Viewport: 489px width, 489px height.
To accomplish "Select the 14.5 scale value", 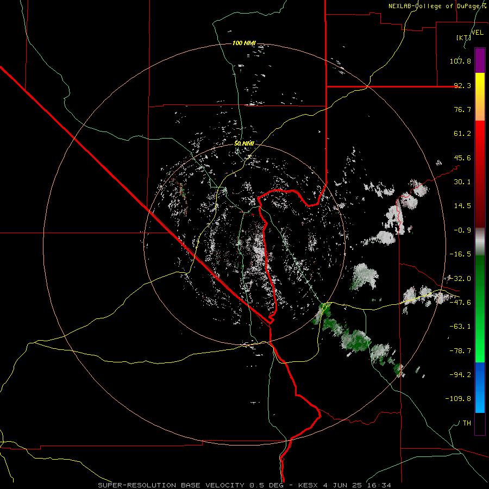I will (x=462, y=206).
